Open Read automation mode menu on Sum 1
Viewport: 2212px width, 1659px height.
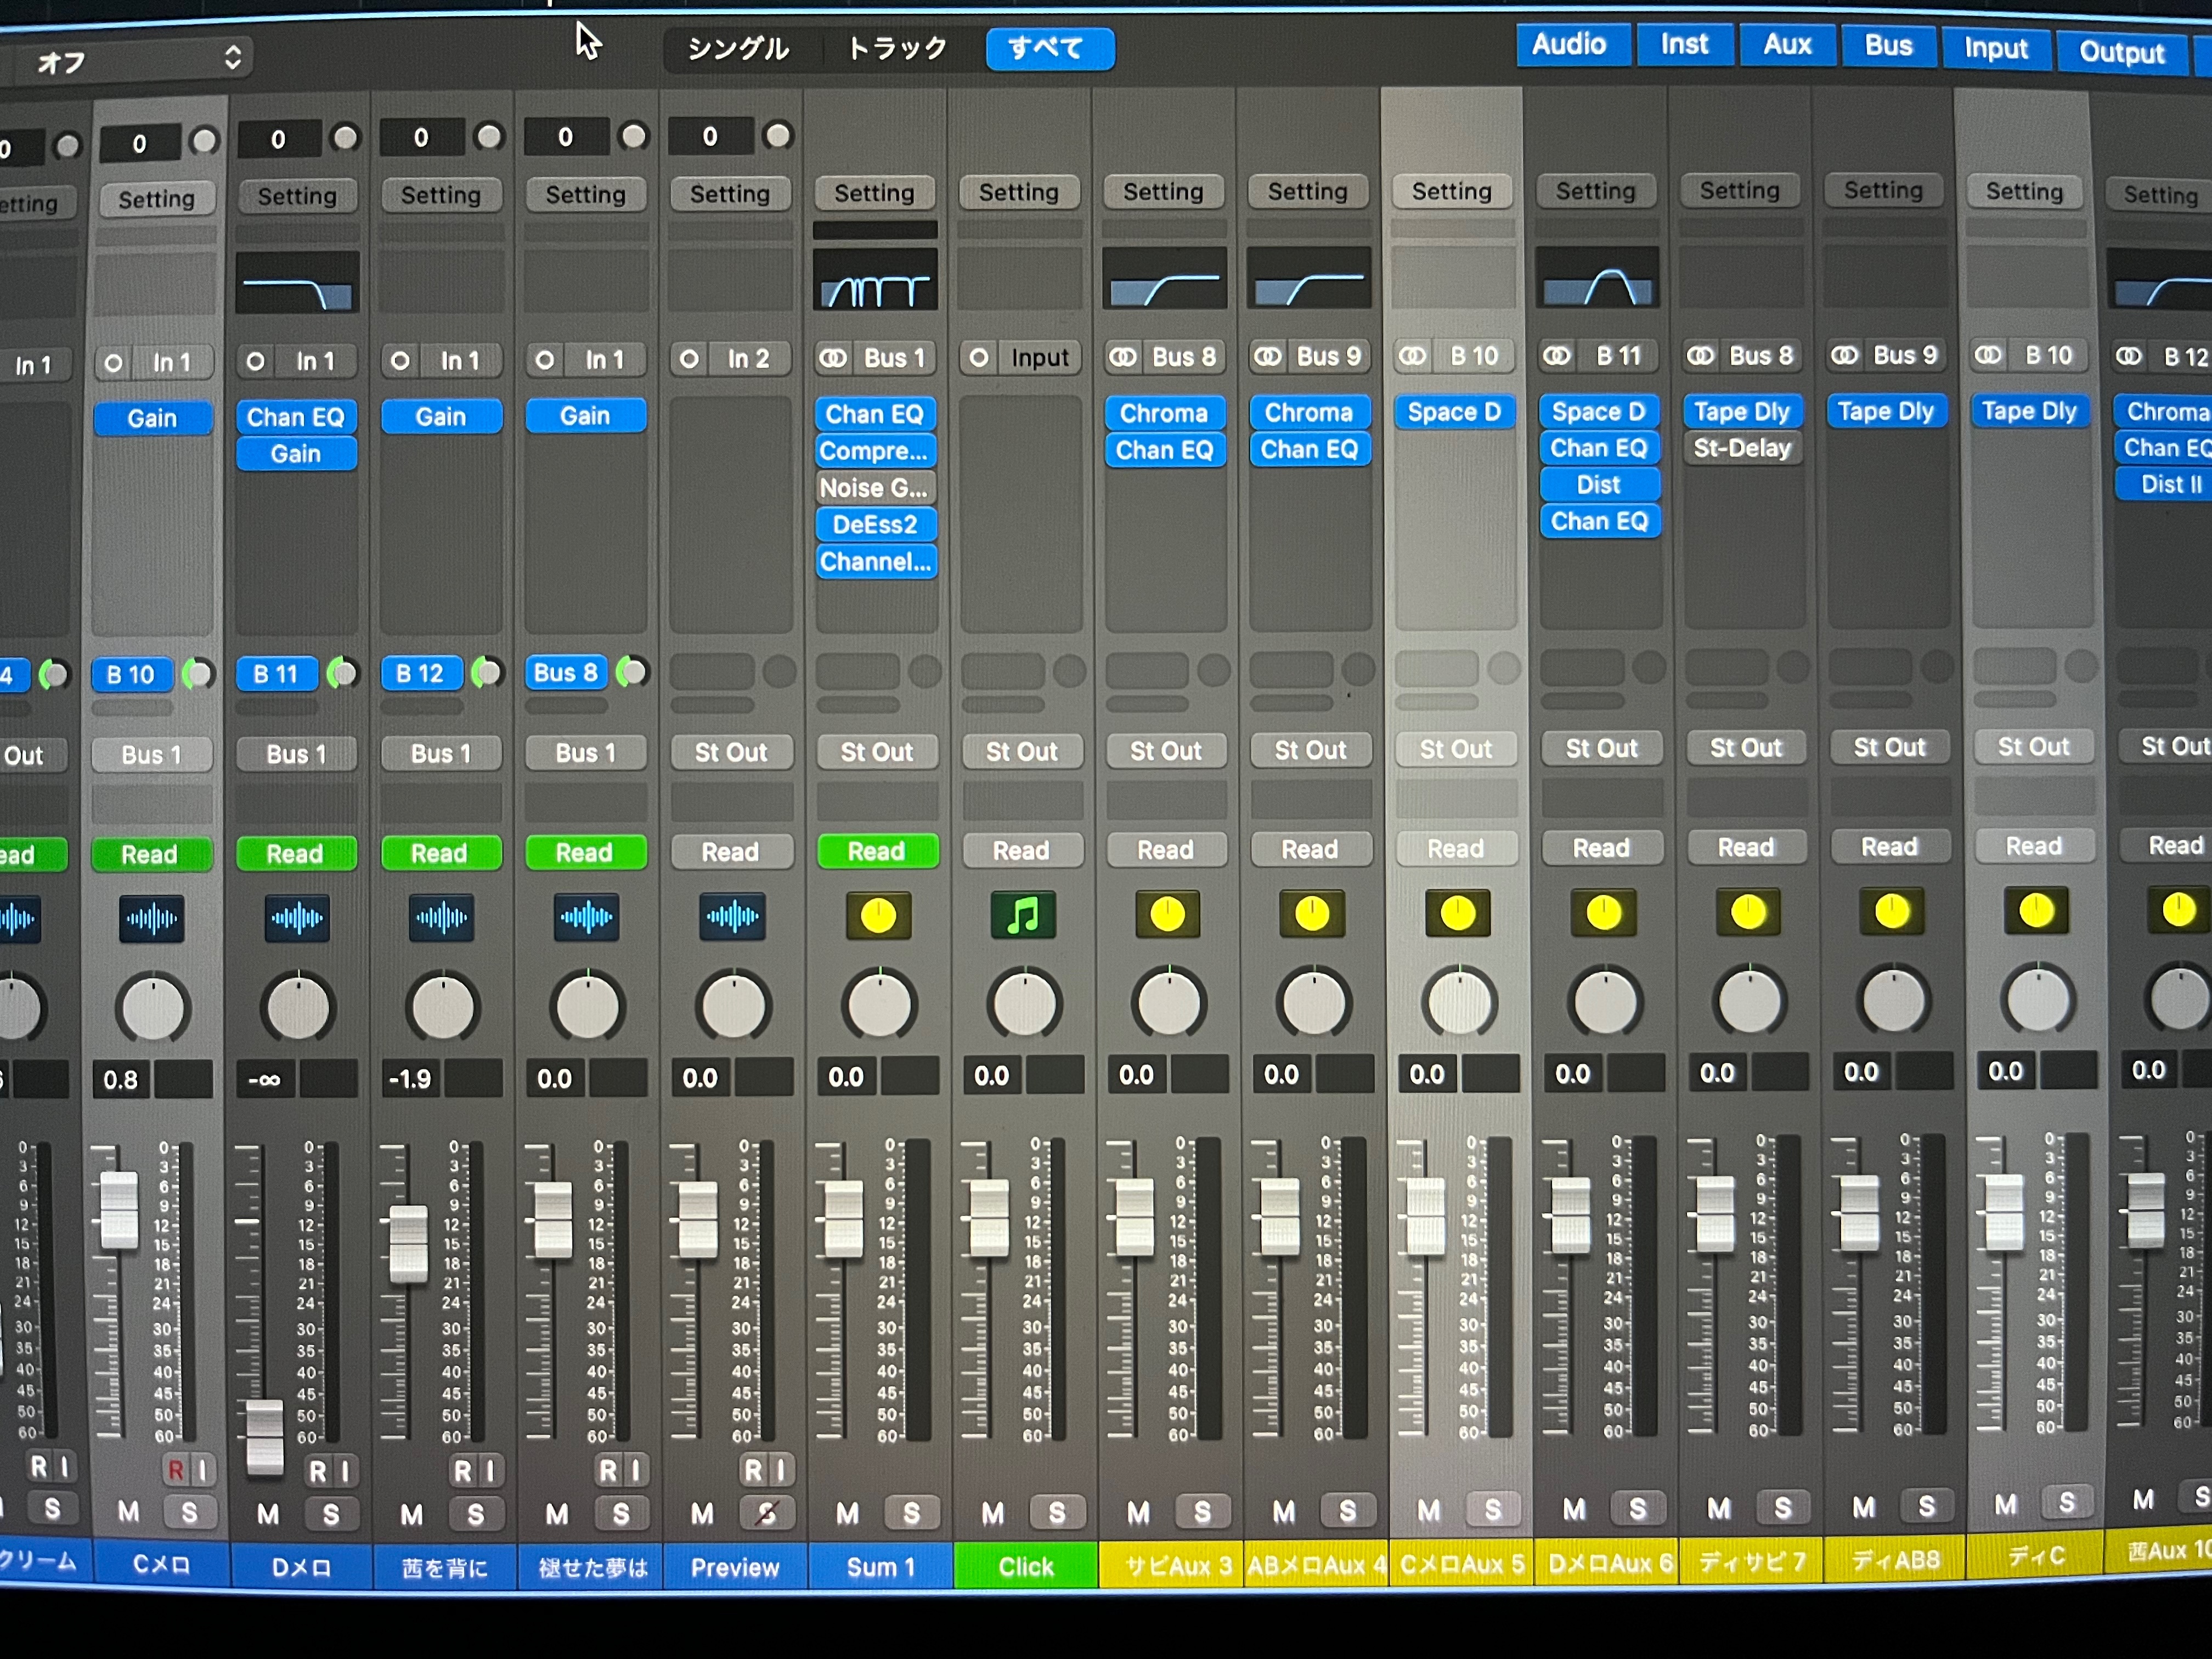pos(877,851)
